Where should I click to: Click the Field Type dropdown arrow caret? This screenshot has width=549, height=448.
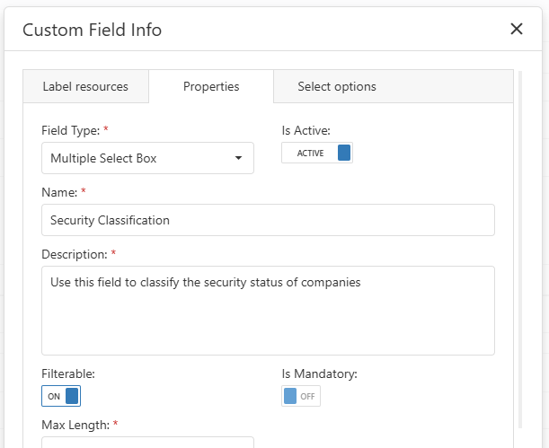(x=238, y=158)
